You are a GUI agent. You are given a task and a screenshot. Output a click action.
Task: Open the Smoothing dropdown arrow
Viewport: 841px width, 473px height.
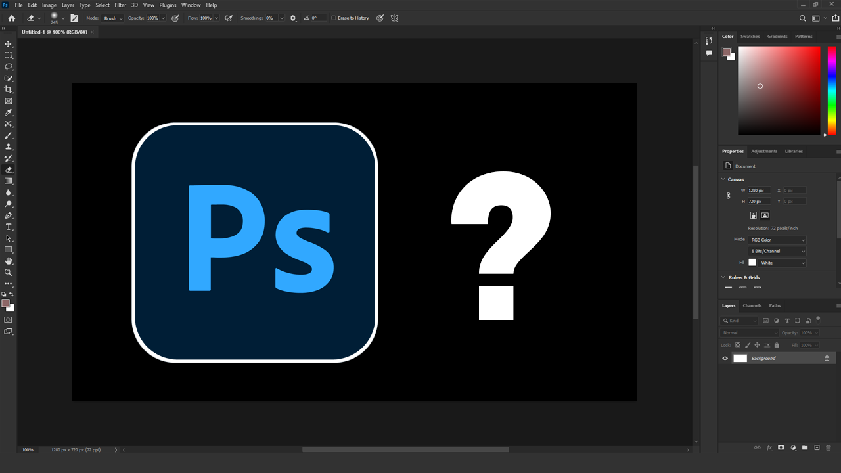point(282,18)
